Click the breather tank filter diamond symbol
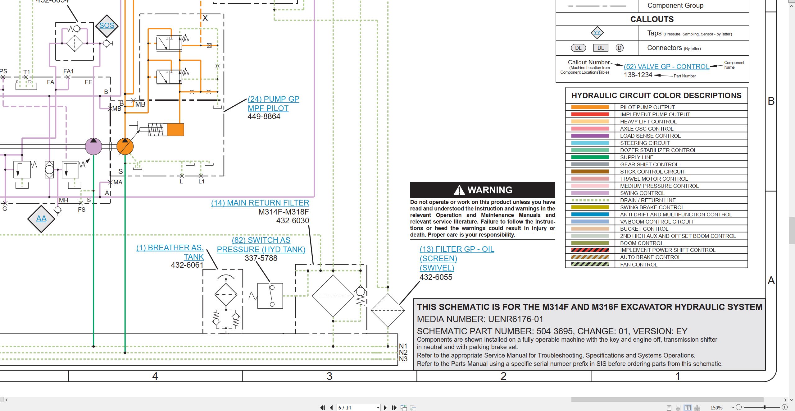The image size is (795, 411). 226,294
